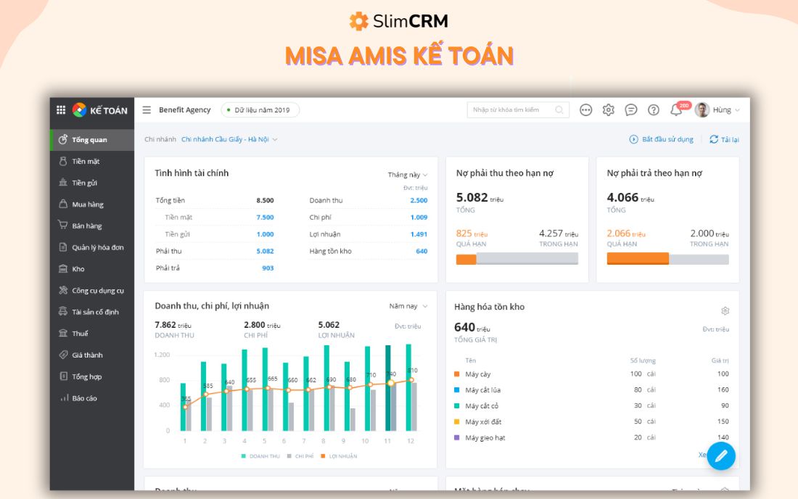This screenshot has width=798, height=499.
Task: Click the blue floating pencil button
Action: click(x=721, y=456)
